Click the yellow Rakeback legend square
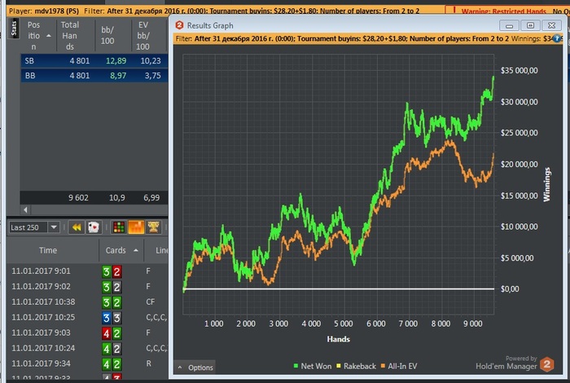Image resolution: width=570 pixels, height=383 pixels. click(x=339, y=366)
